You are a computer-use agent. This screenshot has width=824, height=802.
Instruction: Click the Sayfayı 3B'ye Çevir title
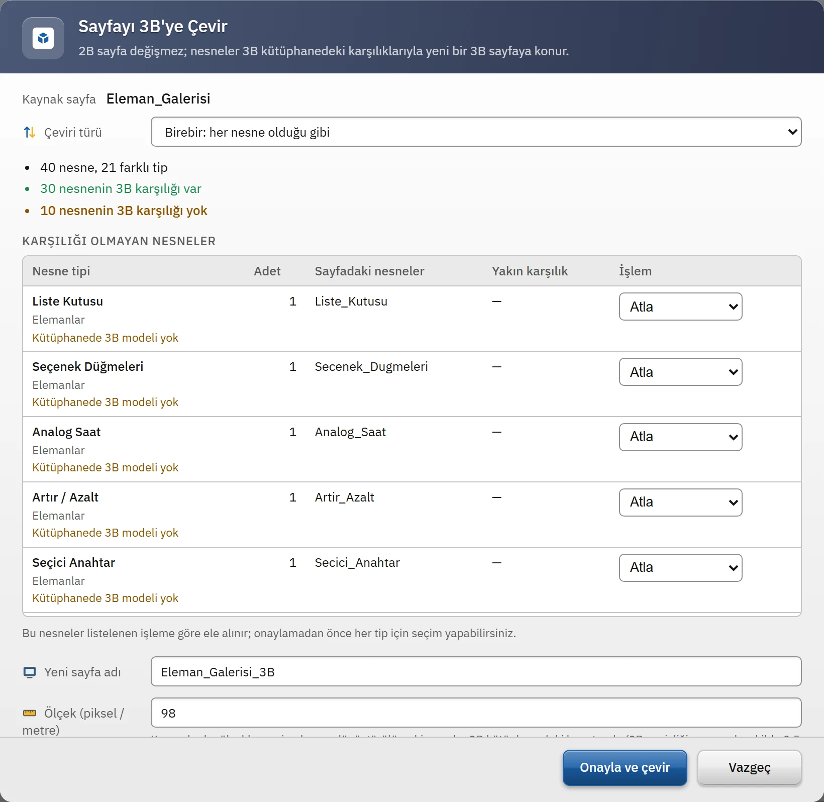tap(153, 27)
